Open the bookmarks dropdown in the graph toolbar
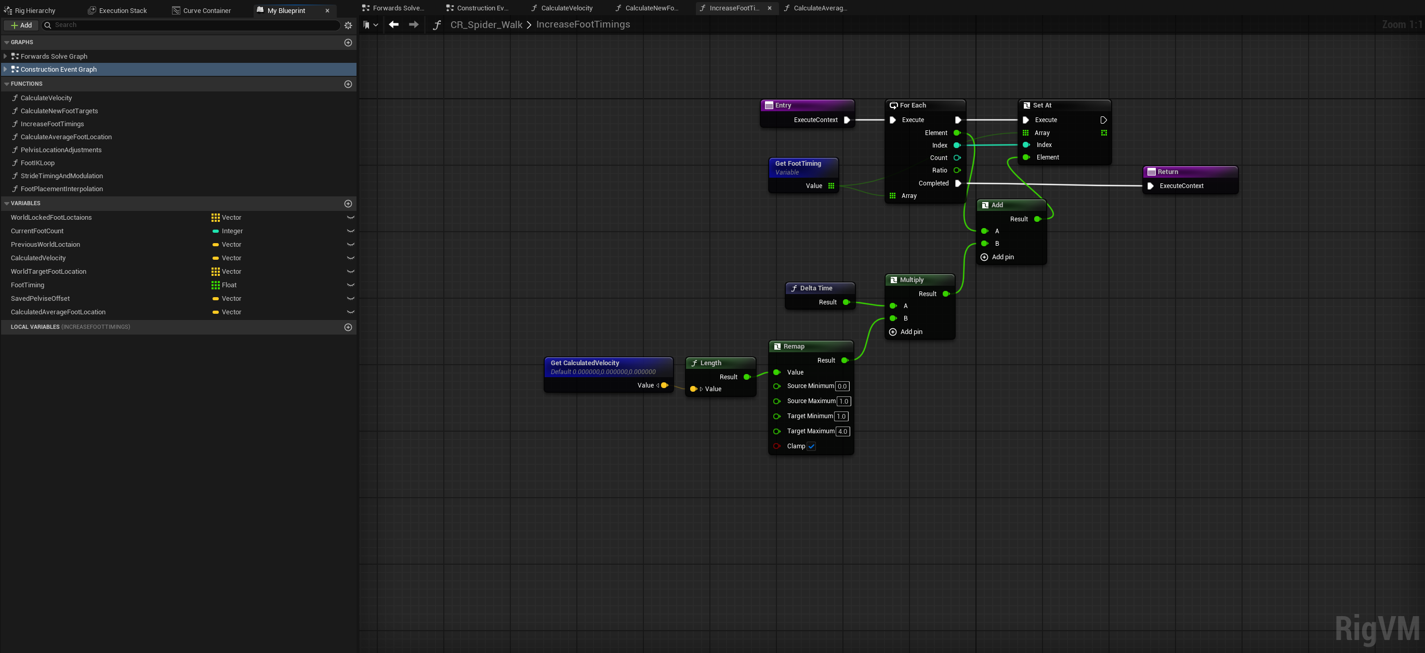 click(x=371, y=25)
